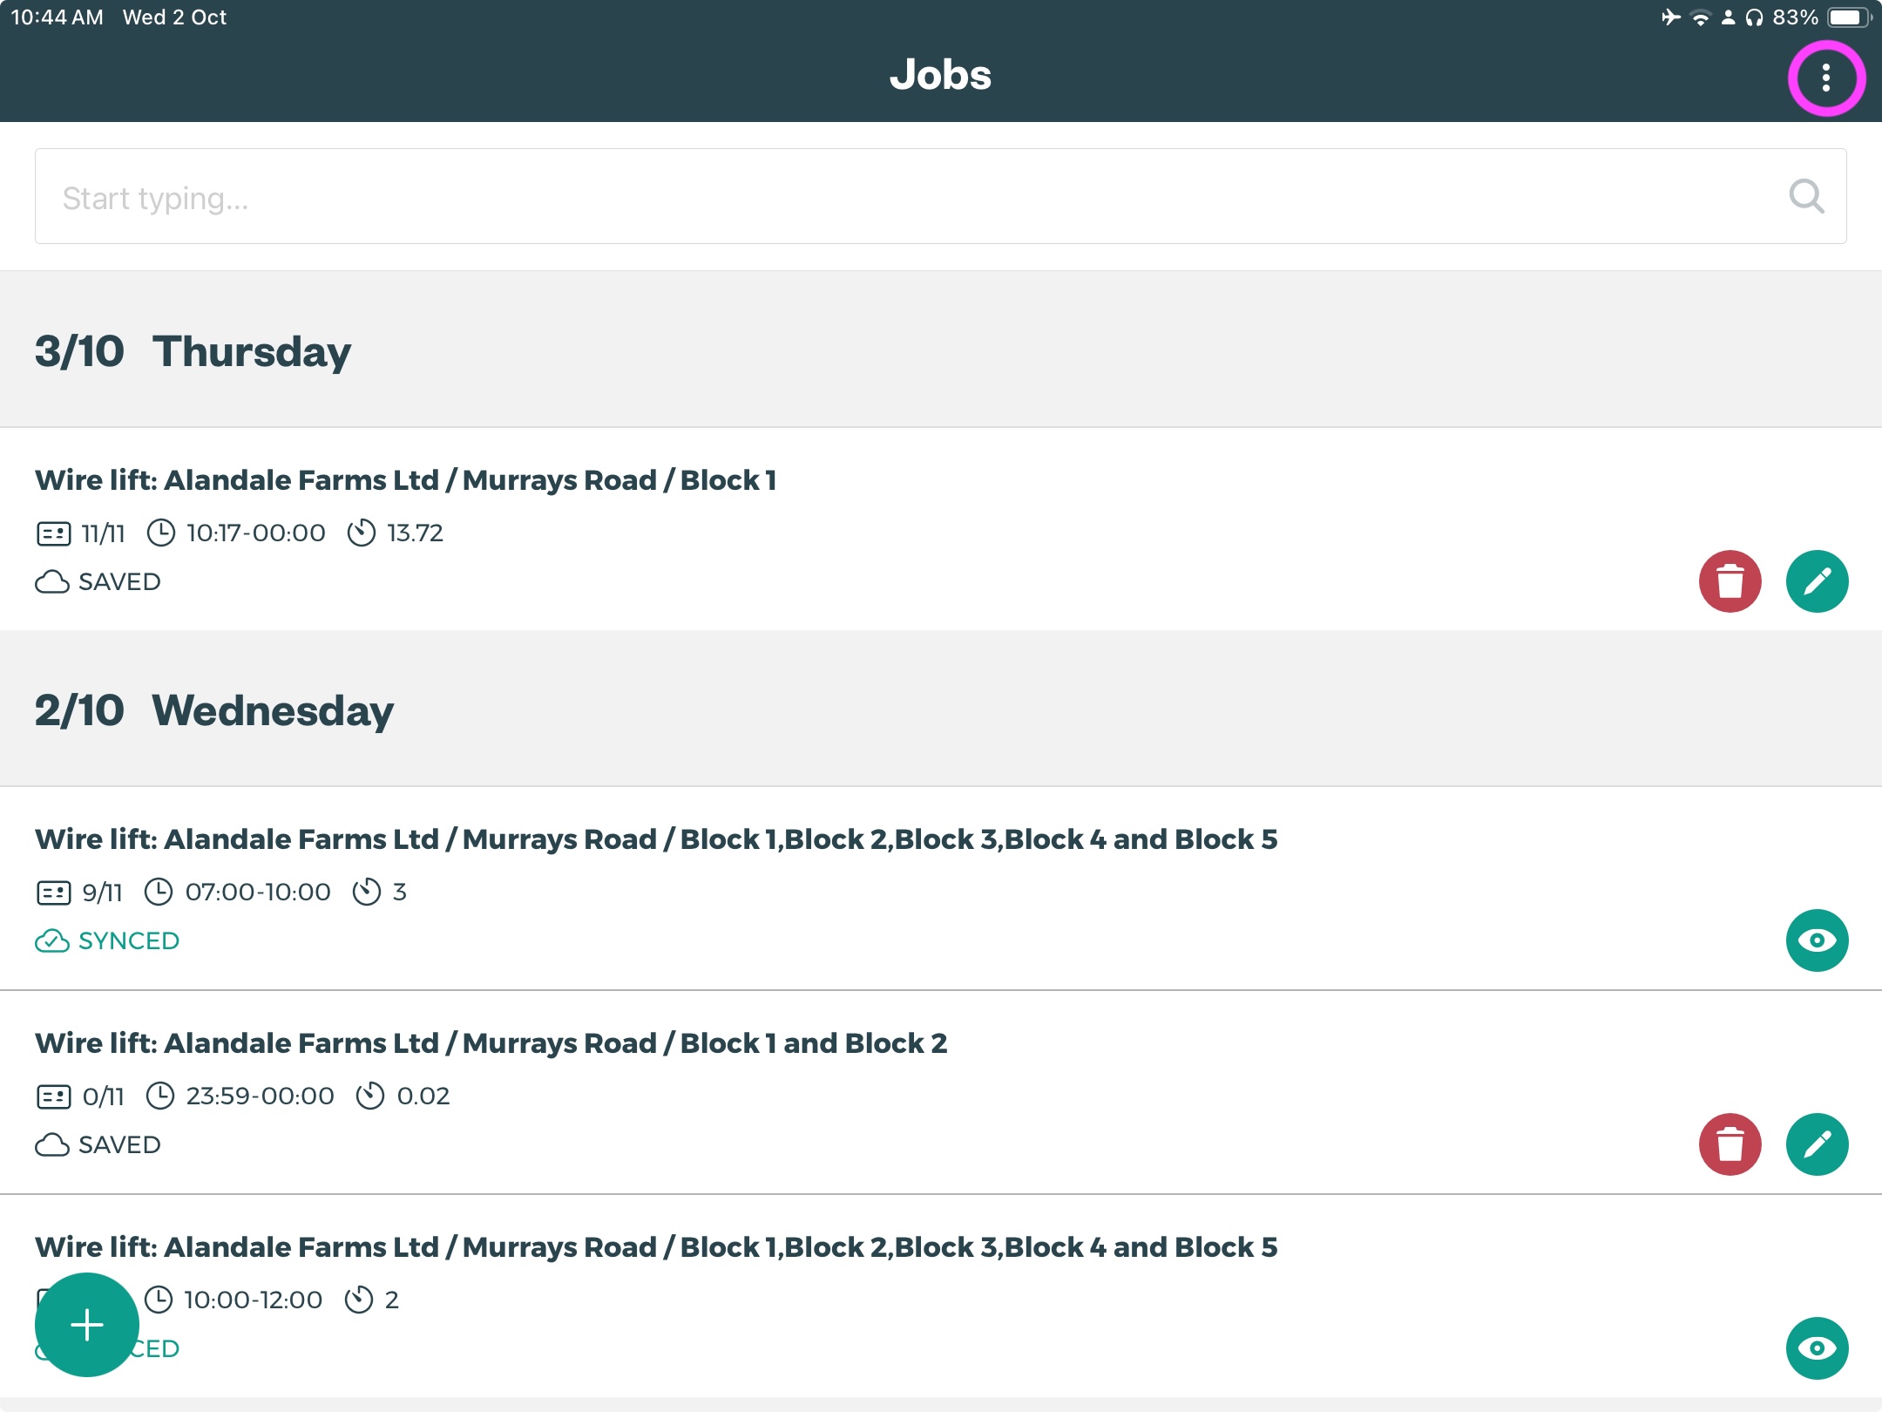Edit the Thursday Block 1 wire lift job

coord(1817,581)
